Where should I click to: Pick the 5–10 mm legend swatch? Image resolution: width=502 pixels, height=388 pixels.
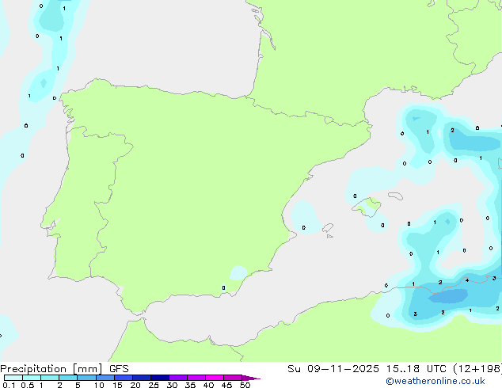click(x=86, y=378)
